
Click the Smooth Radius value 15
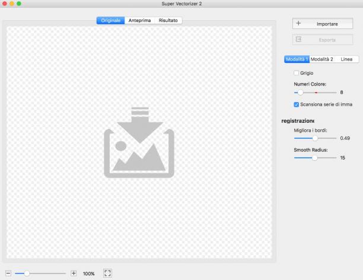343,158
